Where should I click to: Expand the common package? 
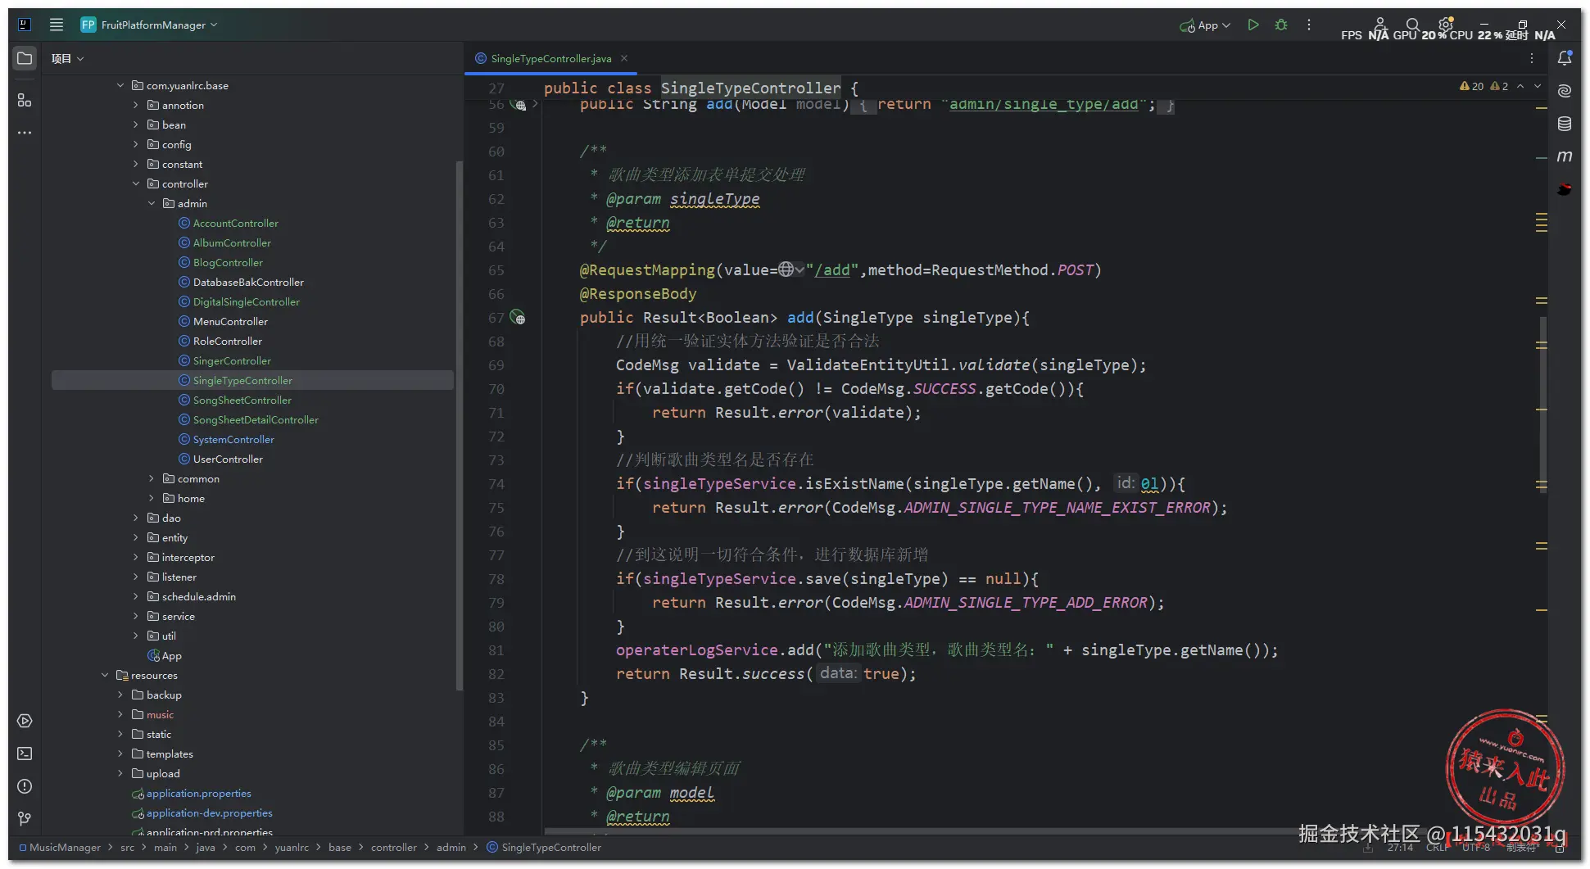[x=152, y=478]
